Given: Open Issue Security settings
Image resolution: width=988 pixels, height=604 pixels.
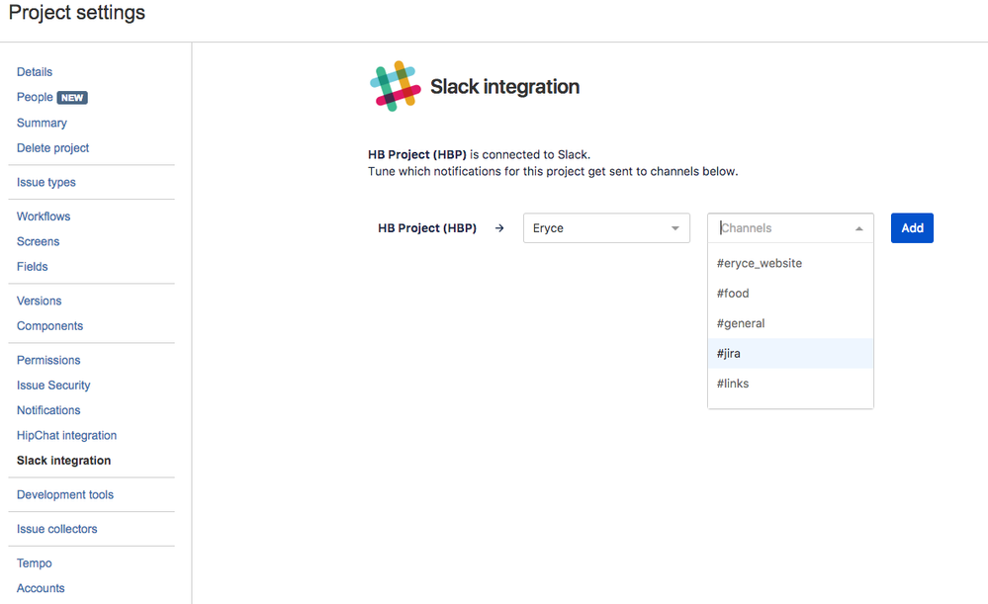Looking at the screenshot, I should click(x=53, y=385).
